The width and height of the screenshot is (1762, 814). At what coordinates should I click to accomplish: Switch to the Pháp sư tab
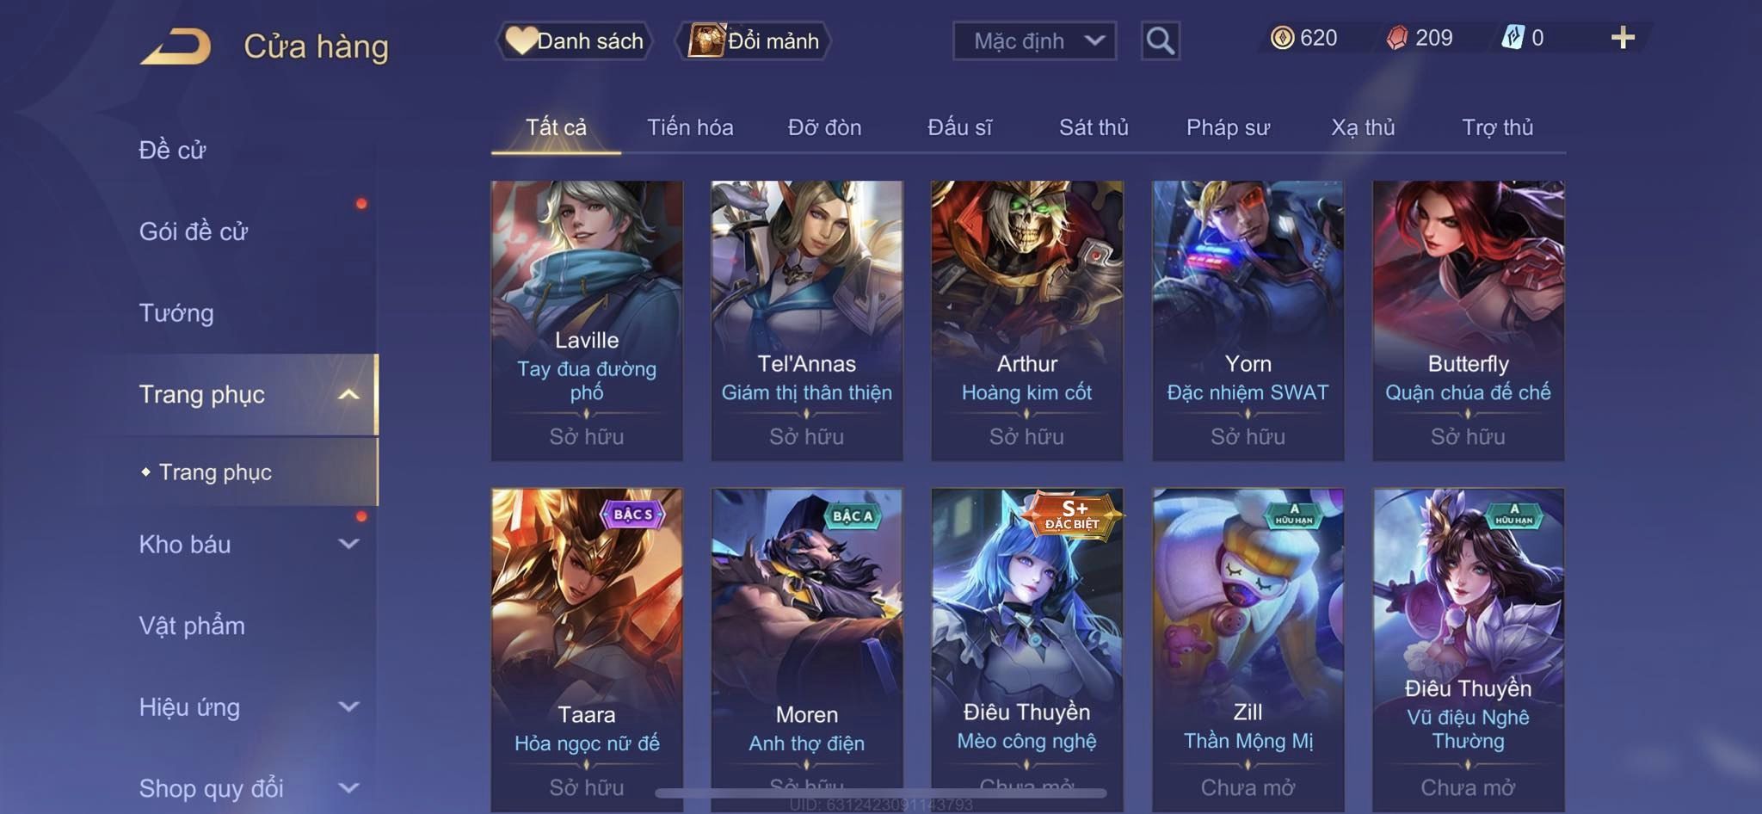pos(1228,127)
